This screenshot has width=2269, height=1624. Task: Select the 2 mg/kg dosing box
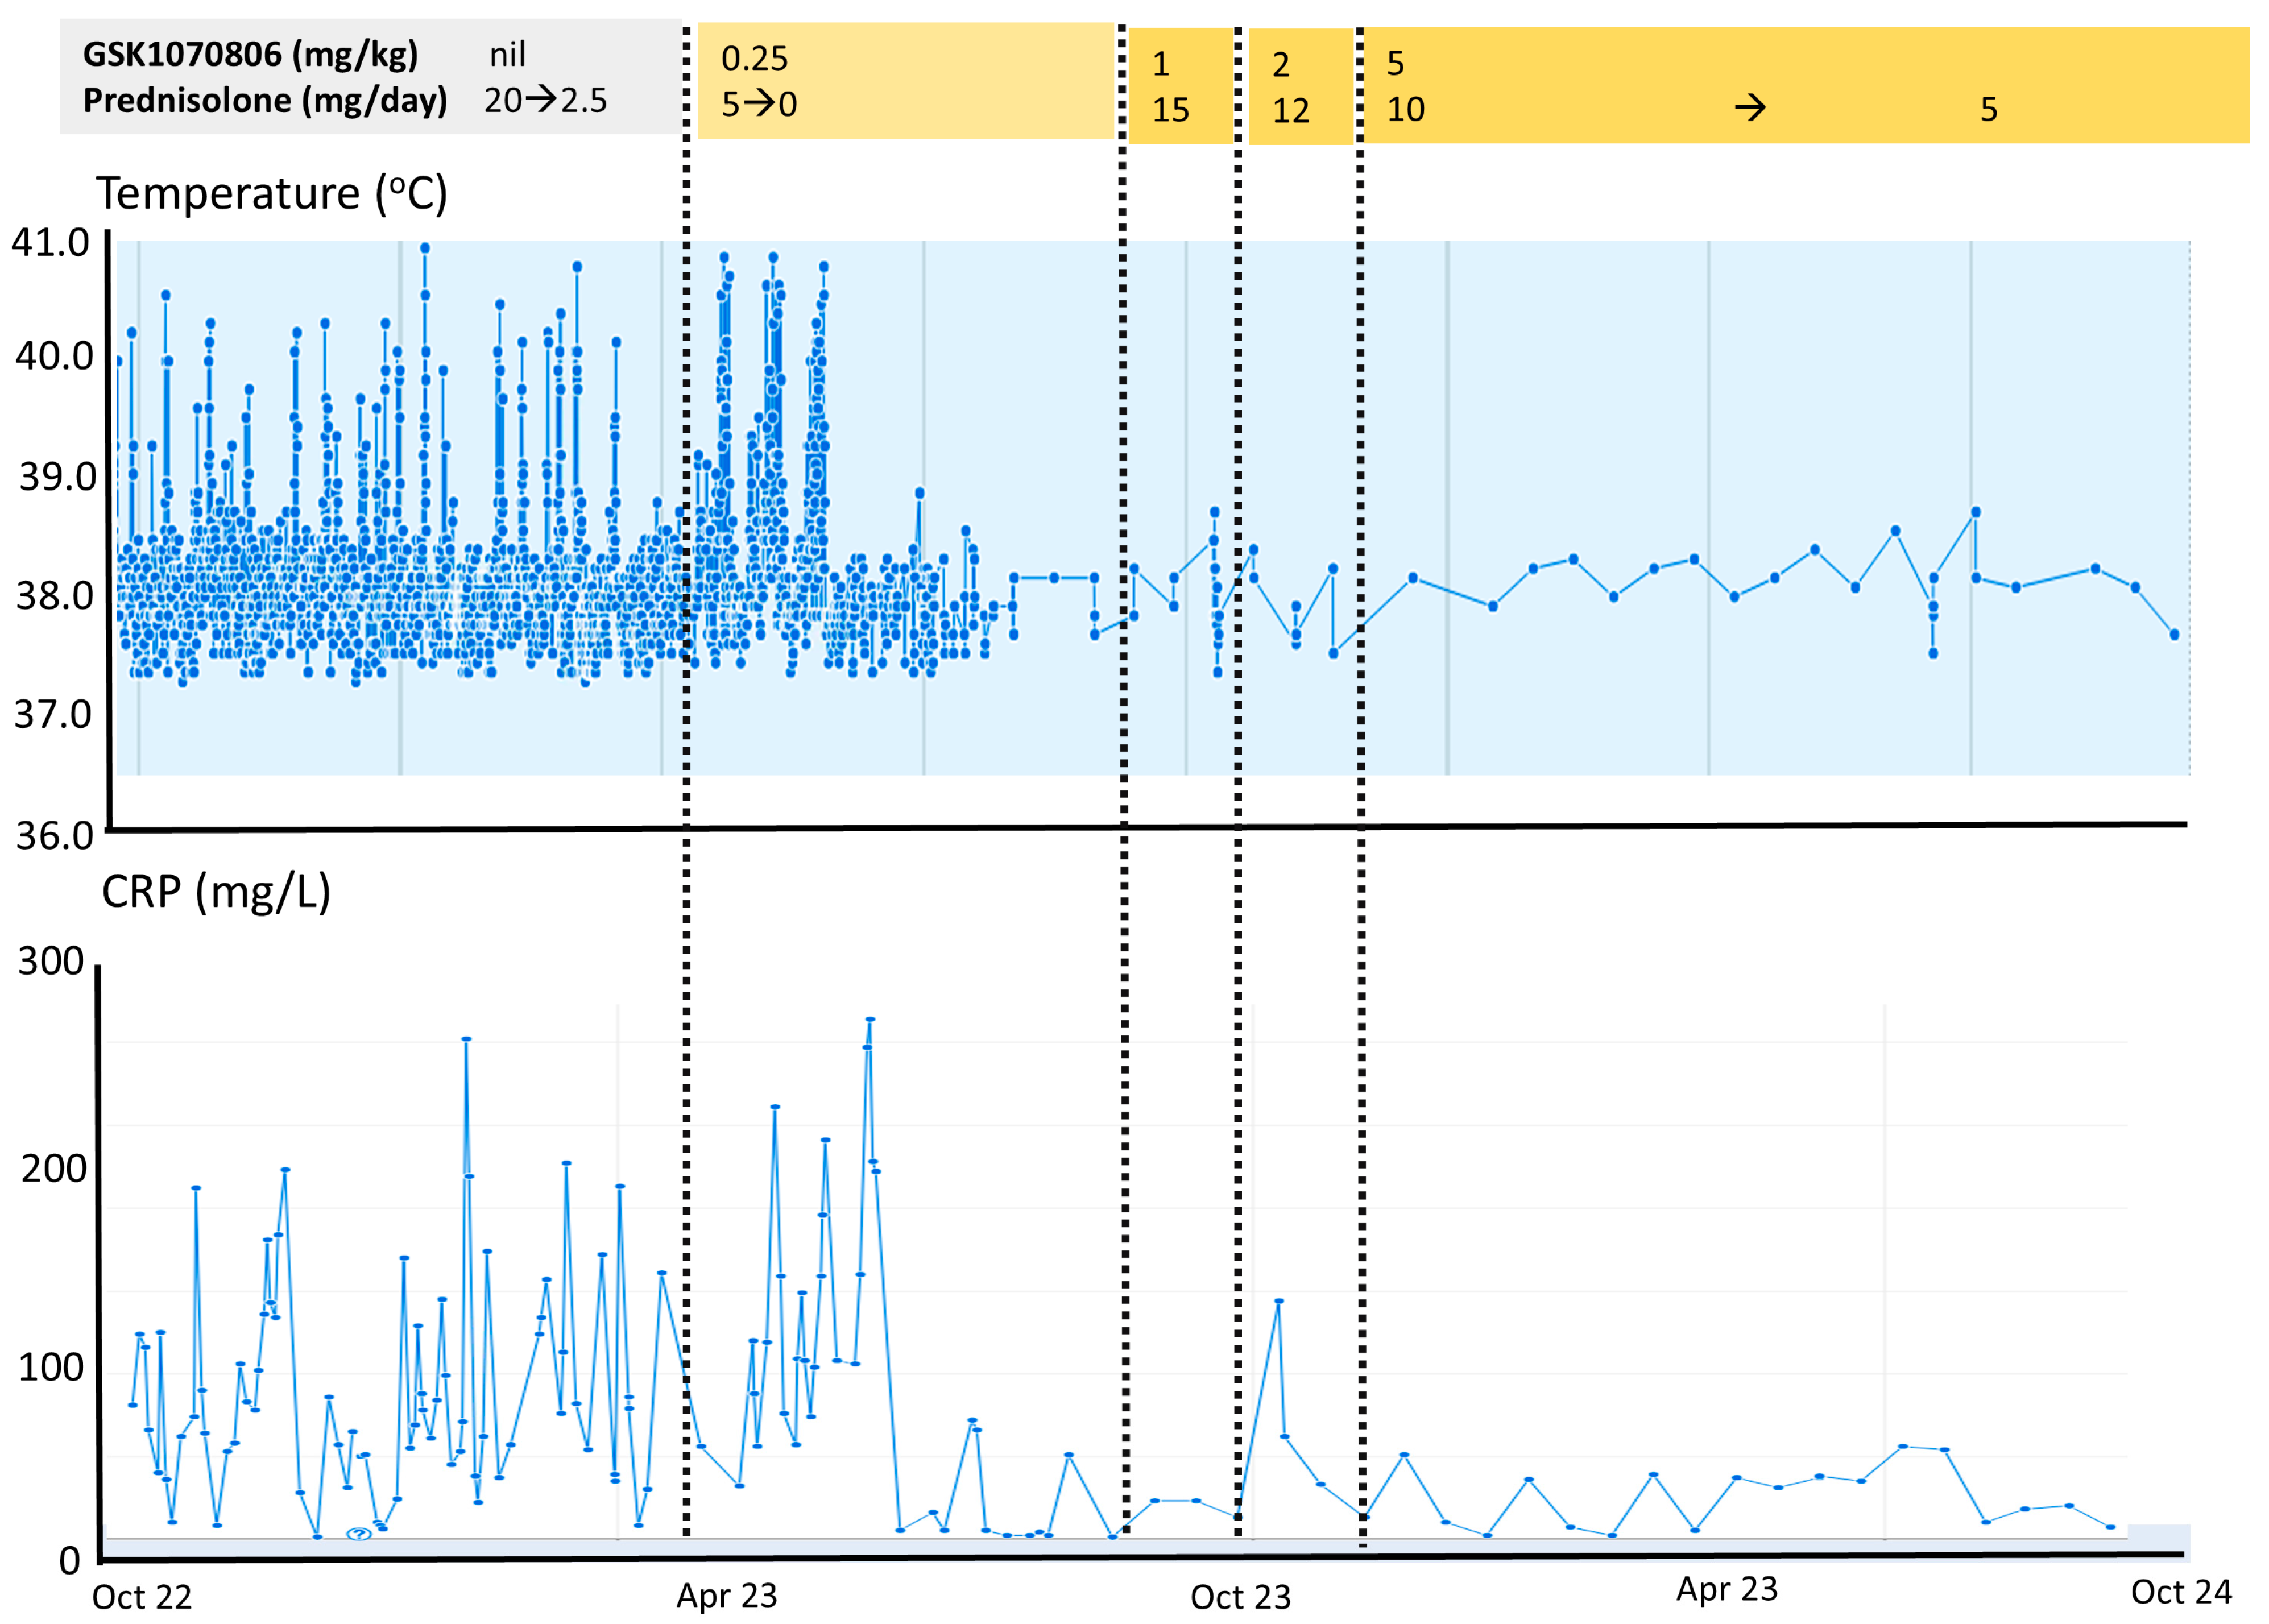click(x=1300, y=87)
